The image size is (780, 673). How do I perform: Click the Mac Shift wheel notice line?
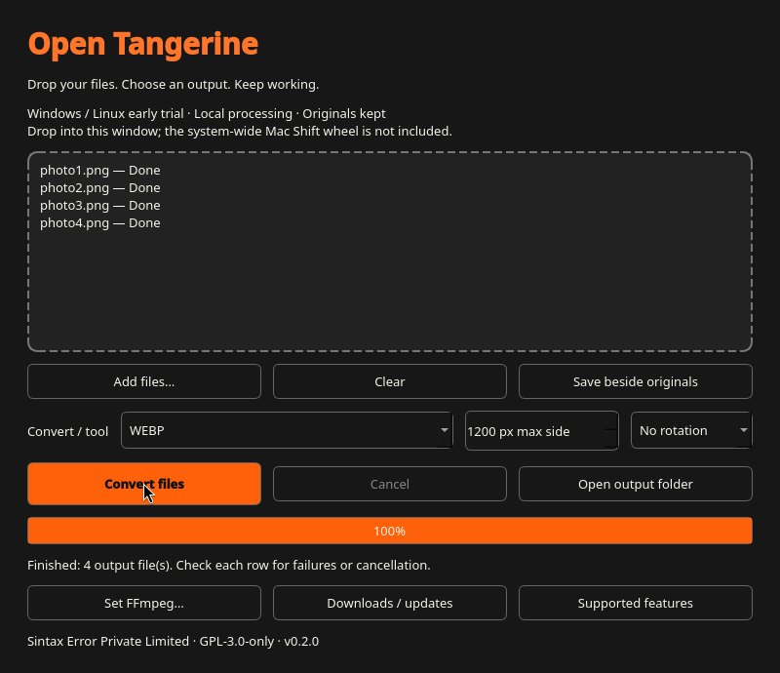tap(240, 132)
